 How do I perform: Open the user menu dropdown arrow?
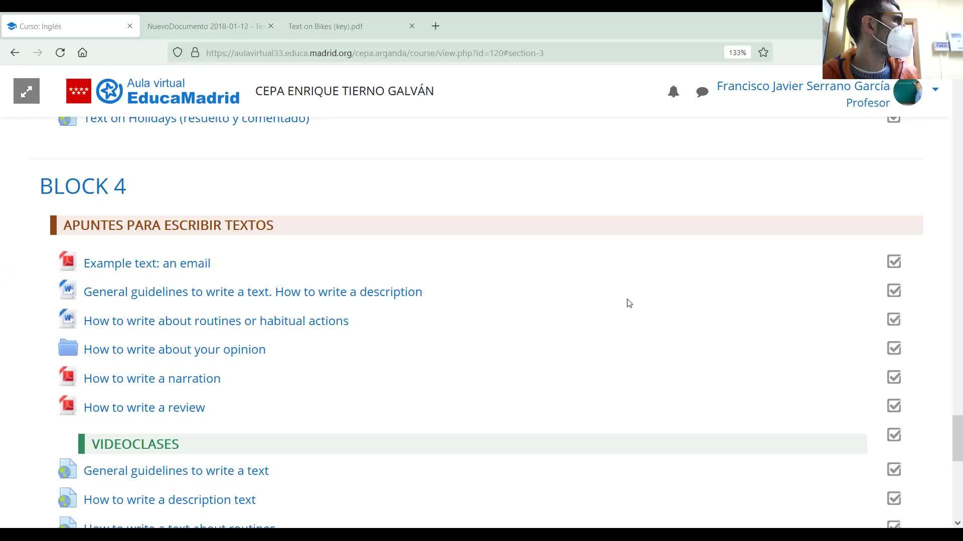(935, 90)
